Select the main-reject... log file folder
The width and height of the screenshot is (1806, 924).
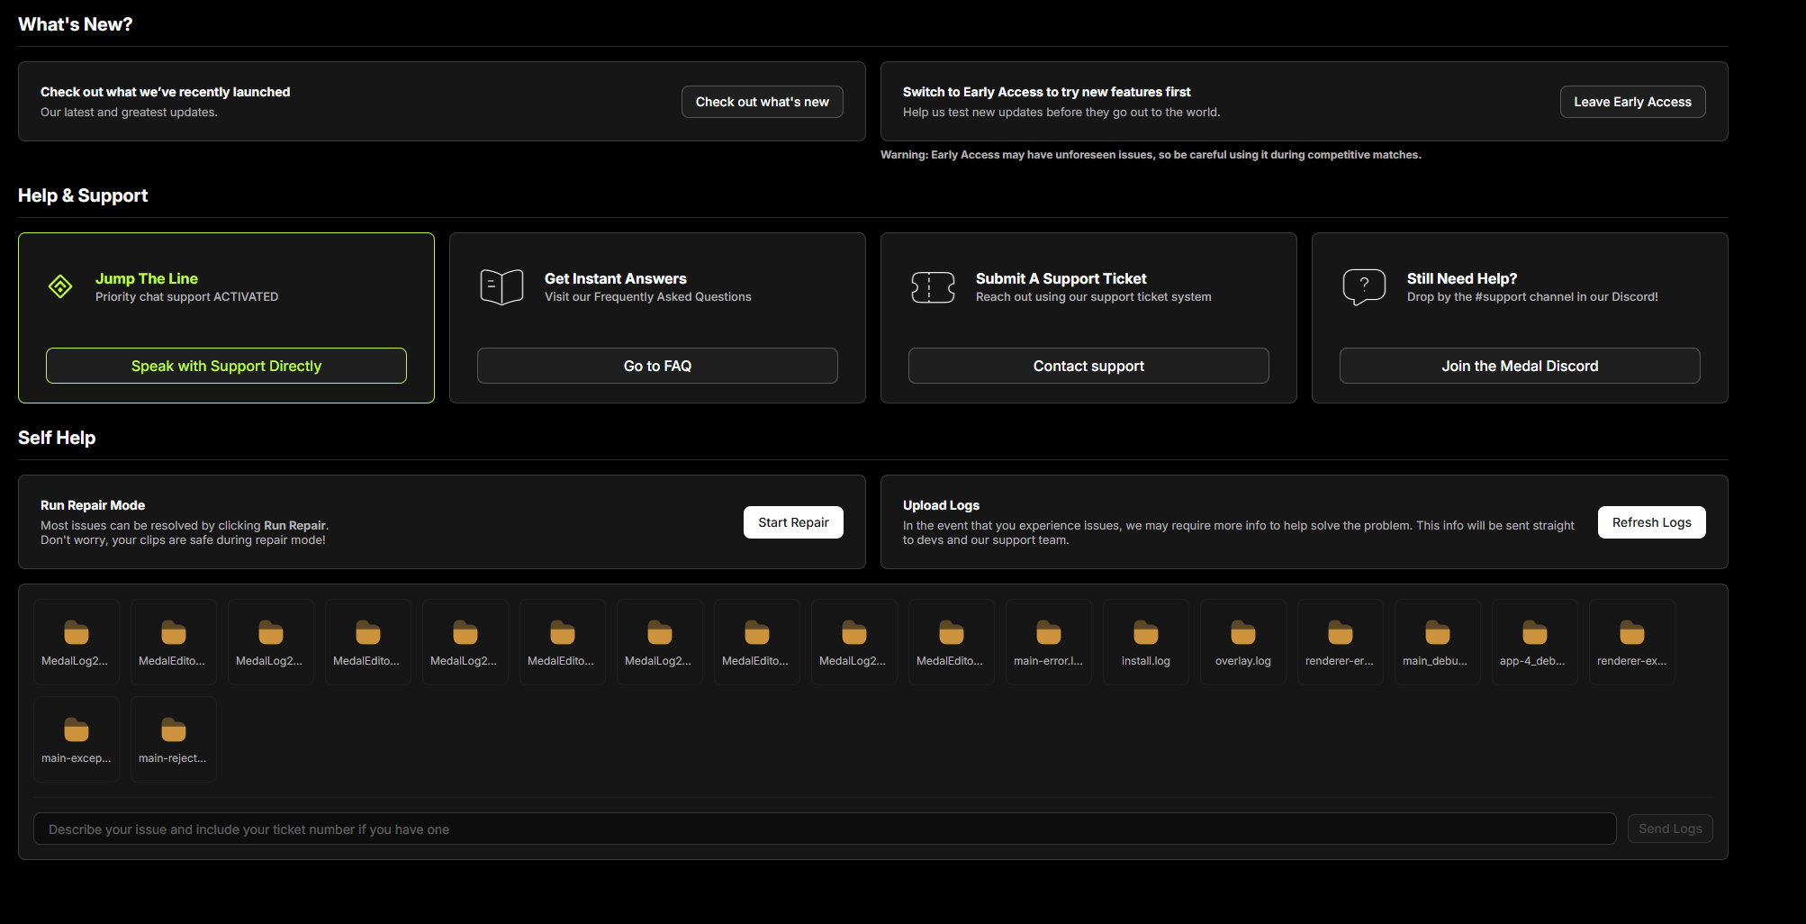click(174, 739)
